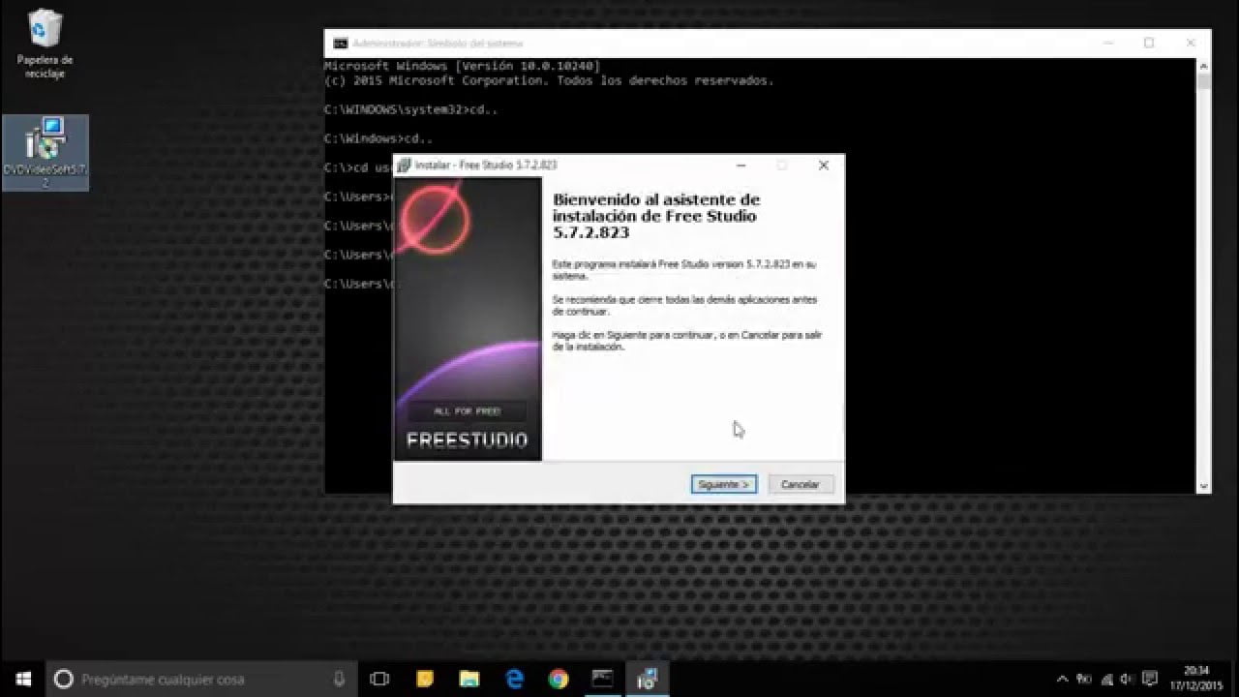Click the 'Microsoft Windows [Versión 10.0.10240]' line

coord(462,66)
